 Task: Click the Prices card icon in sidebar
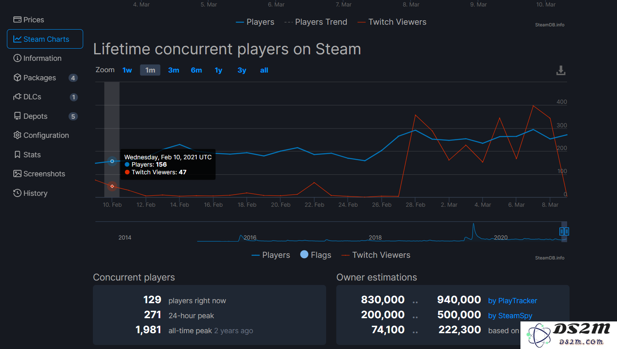tap(17, 19)
